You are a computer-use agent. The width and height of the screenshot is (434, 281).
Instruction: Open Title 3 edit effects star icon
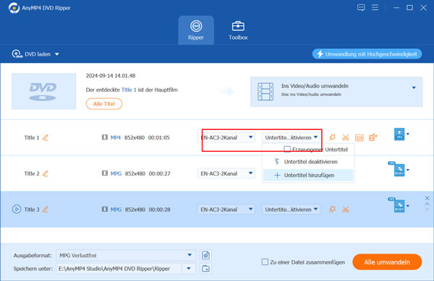(332, 209)
